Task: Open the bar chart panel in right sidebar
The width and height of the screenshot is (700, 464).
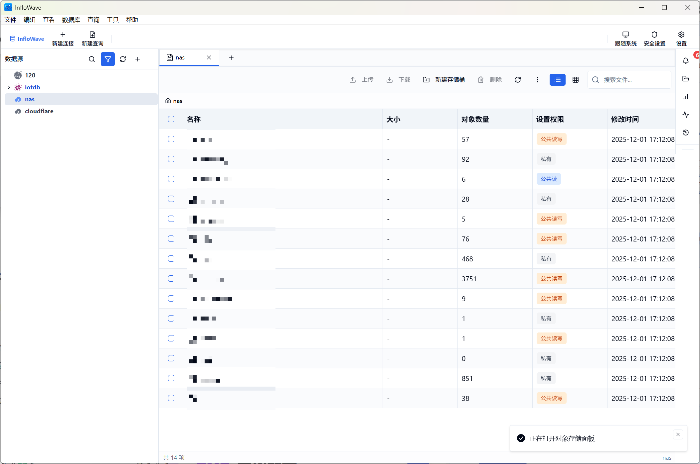Action: tap(686, 97)
